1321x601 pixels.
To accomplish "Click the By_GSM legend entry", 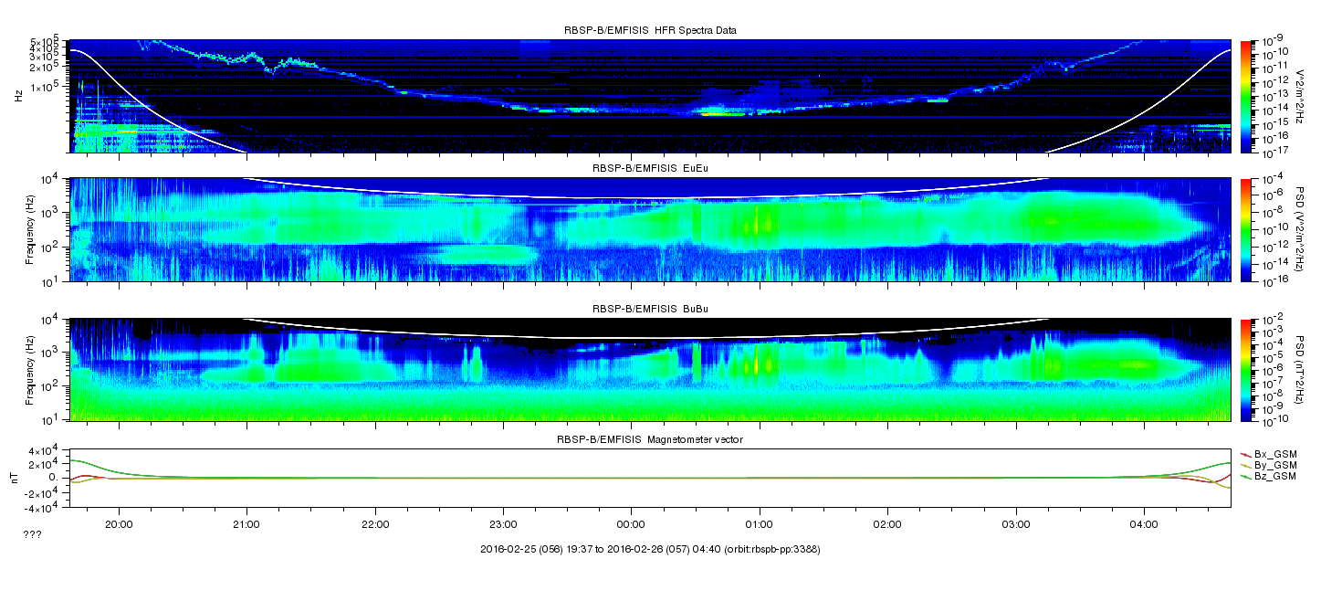I will tap(1269, 465).
